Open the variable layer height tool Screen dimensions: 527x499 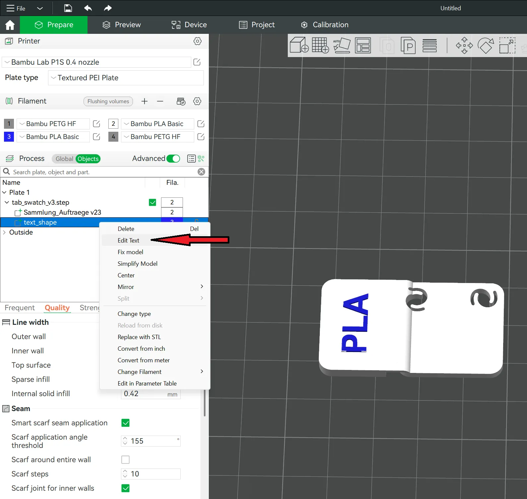point(430,45)
